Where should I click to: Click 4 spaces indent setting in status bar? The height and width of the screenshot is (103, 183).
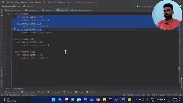click(162, 95)
